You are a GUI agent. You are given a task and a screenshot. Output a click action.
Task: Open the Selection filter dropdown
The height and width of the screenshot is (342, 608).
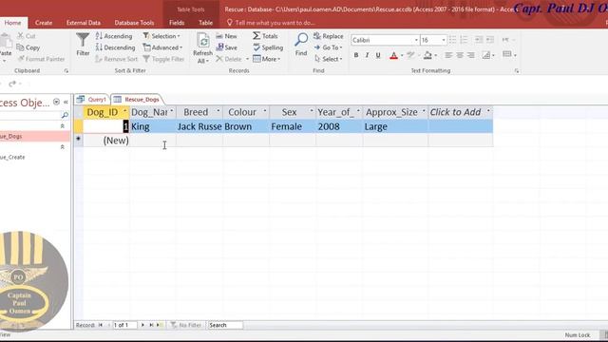(x=161, y=36)
